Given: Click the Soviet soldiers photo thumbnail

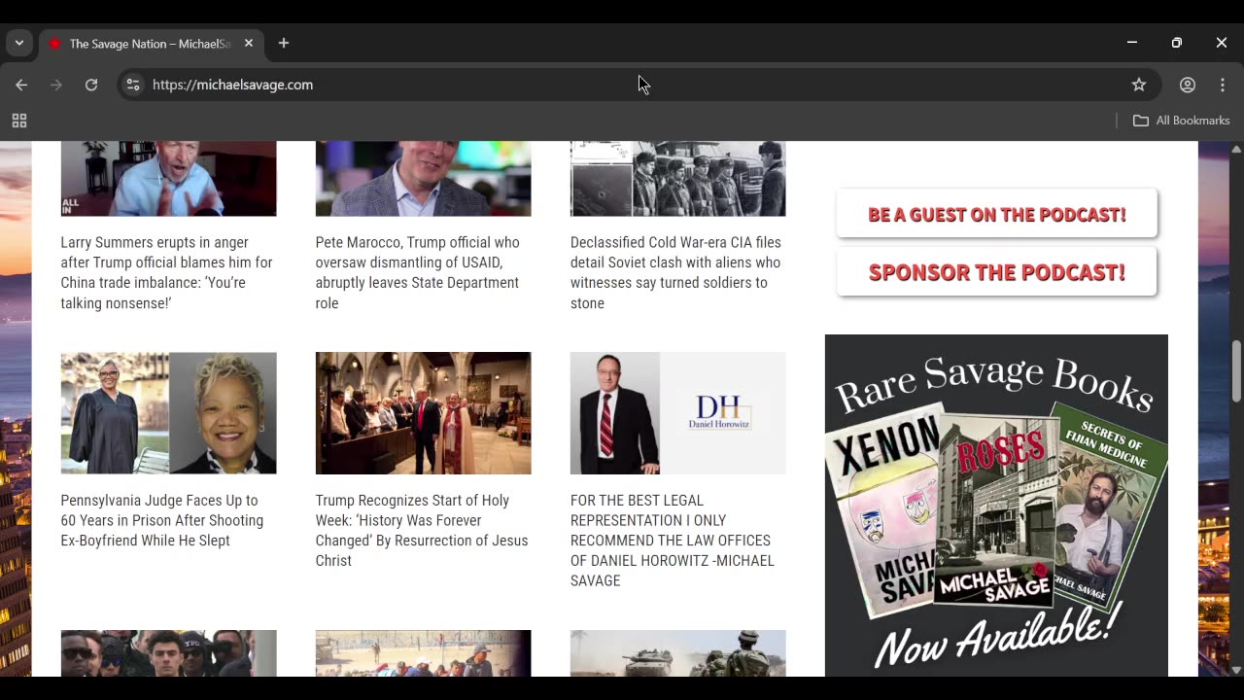Looking at the screenshot, I should point(677,179).
